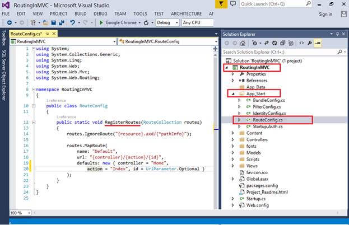
Task: Open the BUILD menu
Action: click(81, 14)
